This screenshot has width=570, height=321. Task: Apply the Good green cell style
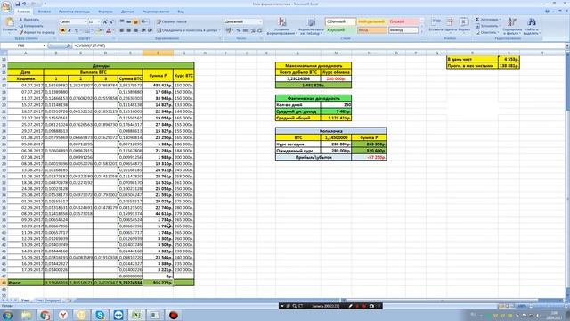click(x=340, y=30)
